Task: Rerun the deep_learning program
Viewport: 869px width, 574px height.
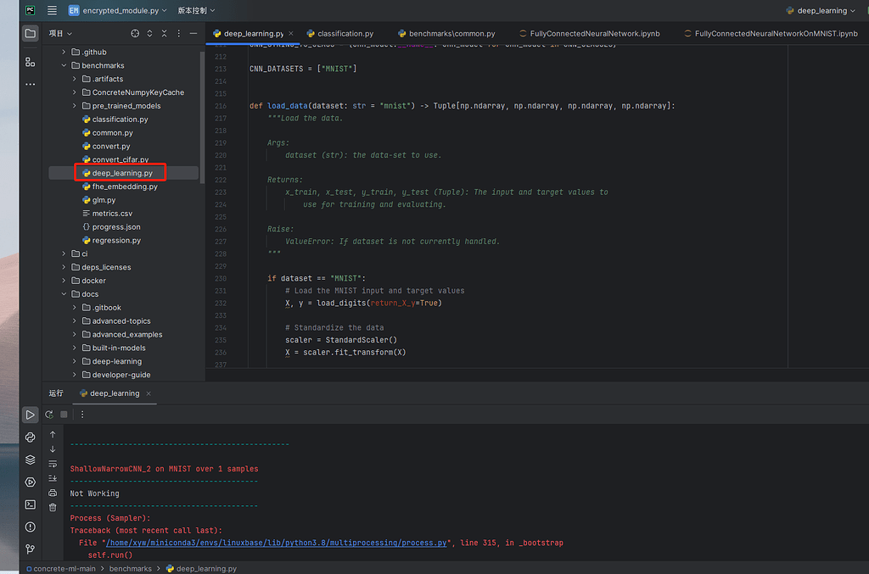Action: [x=49, y=415]
